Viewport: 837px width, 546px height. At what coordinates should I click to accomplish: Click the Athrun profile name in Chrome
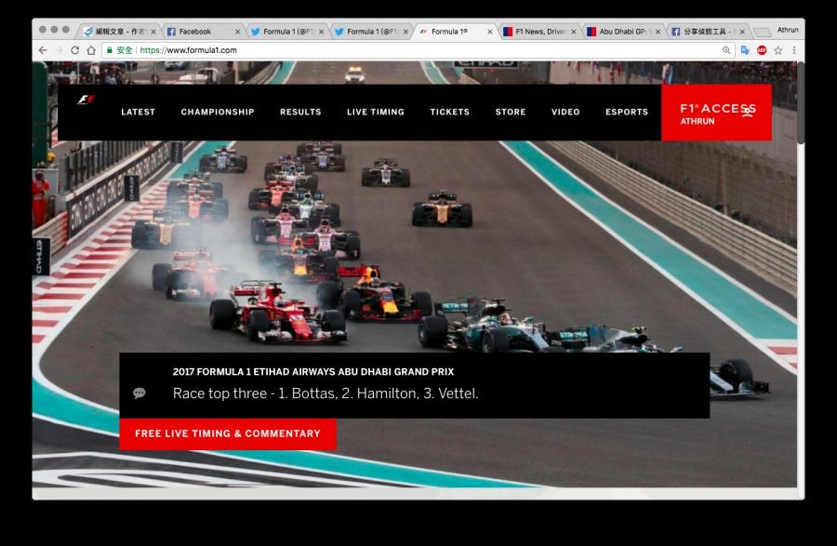(x=788, y=30)
